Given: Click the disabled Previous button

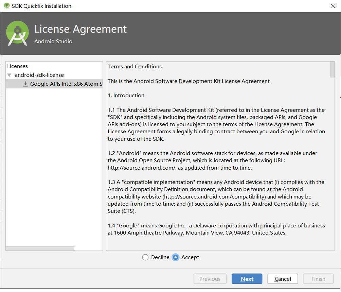Looking at the screenshot, I should point(210,279).
